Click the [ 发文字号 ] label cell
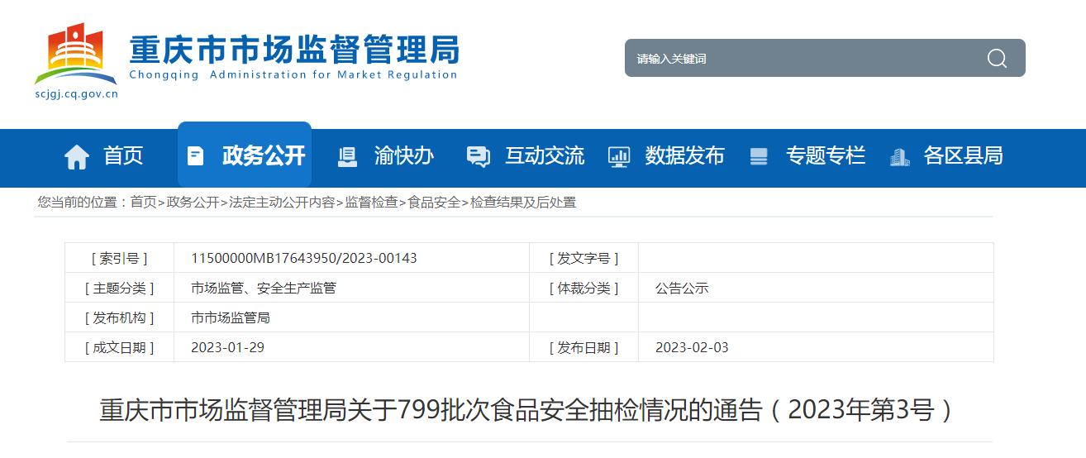Image resolution: width=1086 pixels, height=458 pixels. coord(583,258)
